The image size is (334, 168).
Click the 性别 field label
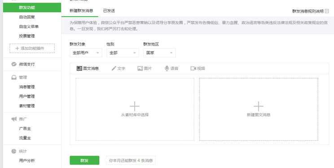point(110,44)
